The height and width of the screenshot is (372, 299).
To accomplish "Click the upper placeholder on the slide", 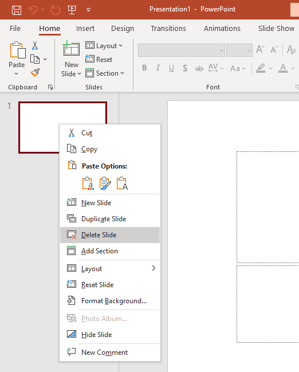I will point(267,207).
